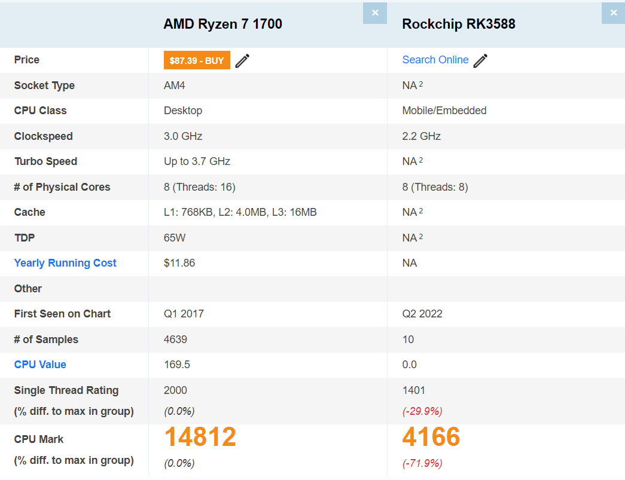The height and width of the screenshot is (480, 625).
Task: Click the Single Thread Rating label
Action: (x=66, y=390)
